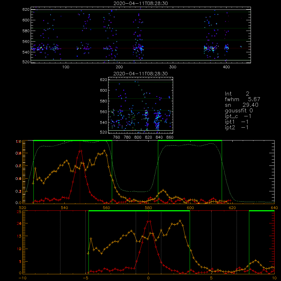The image size is (281, 281).
Task: Click the 760 tick label under the middle plot
Action: [117, 137]
